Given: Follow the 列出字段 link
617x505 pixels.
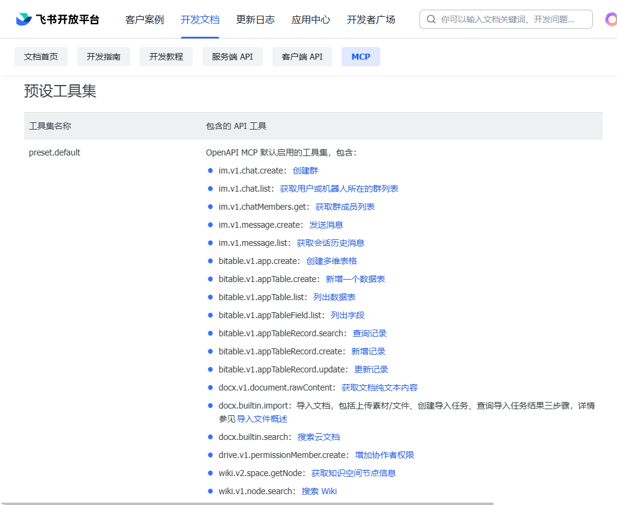Looking at the screenshot, I should point(348,315).
